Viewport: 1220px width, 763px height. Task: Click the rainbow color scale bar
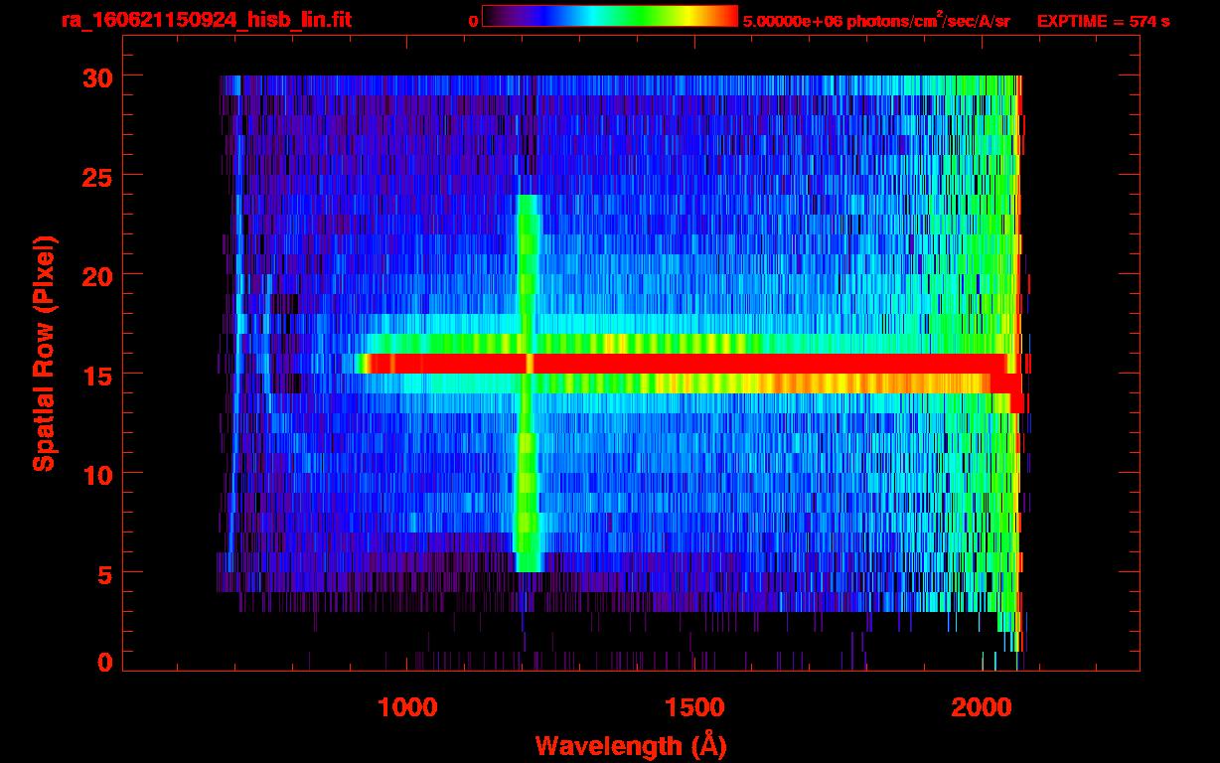[609, 16]
